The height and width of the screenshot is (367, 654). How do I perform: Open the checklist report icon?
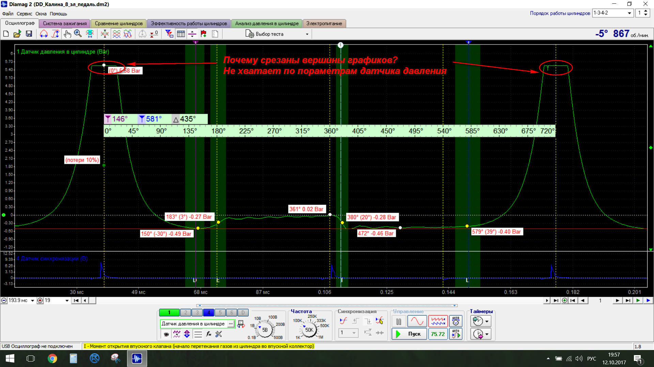pyautogui.click(x=215, y=34)
